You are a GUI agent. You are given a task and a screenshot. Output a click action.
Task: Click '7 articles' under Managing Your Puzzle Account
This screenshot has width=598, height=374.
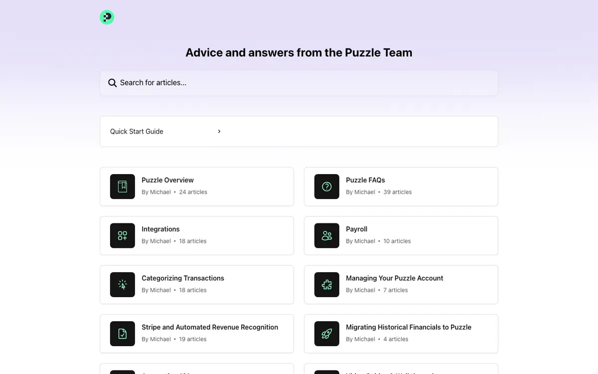pyautogui.click(x=396, y=290)
